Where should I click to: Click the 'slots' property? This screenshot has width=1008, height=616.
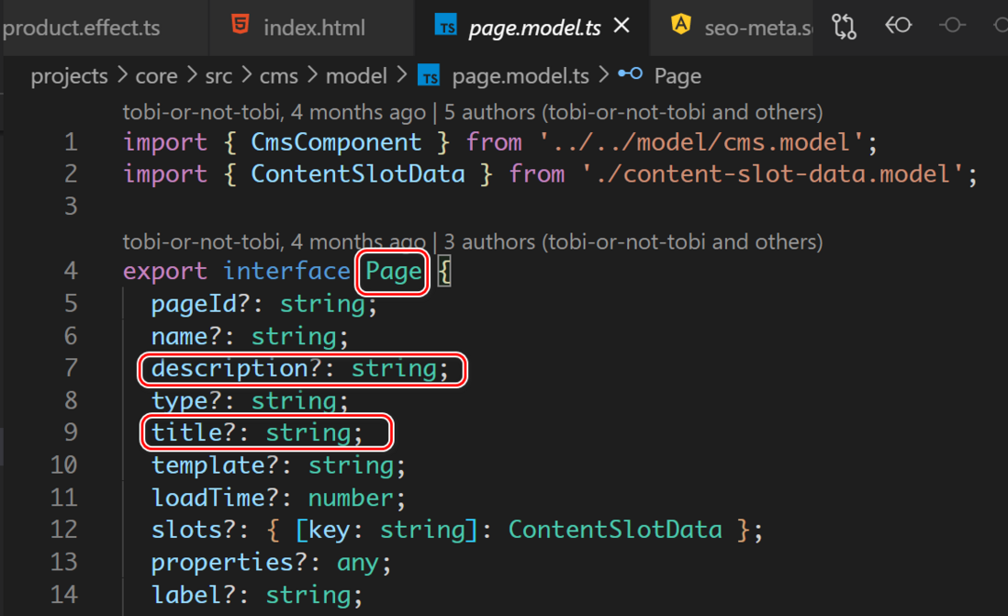pos(186,530)
